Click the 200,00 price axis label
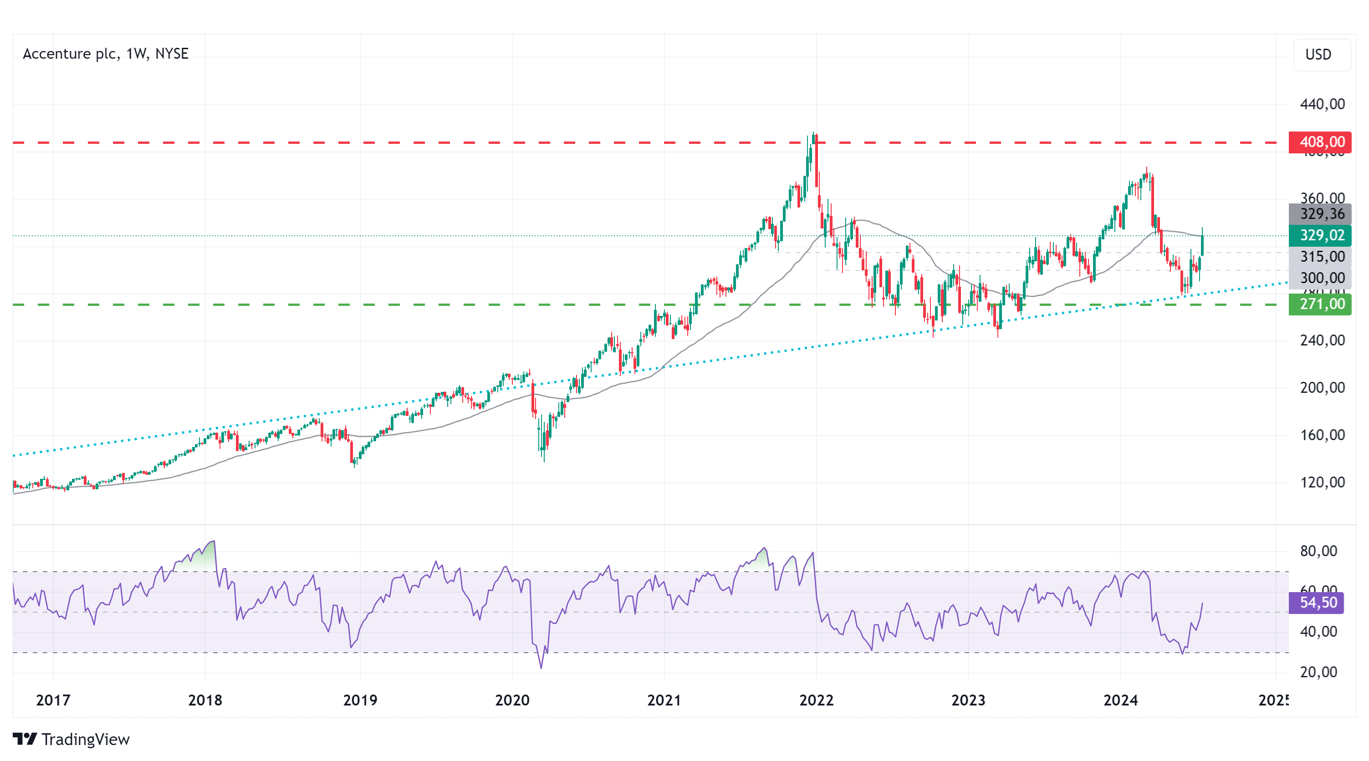The height and width of the screenshot is (761, 1369). pyautogui.click(x=1322, y=388)
